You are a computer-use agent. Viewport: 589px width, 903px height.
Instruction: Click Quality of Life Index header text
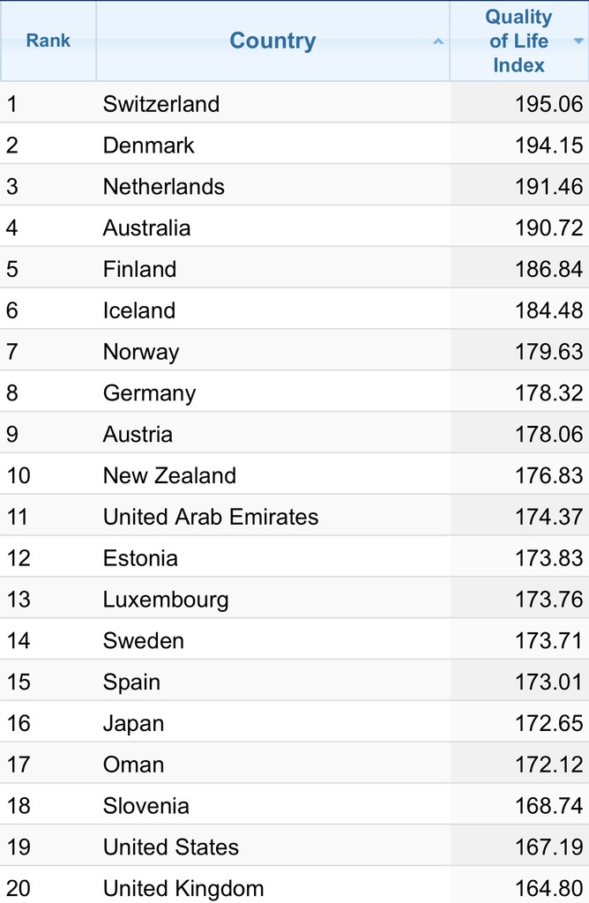pos(518,41)
